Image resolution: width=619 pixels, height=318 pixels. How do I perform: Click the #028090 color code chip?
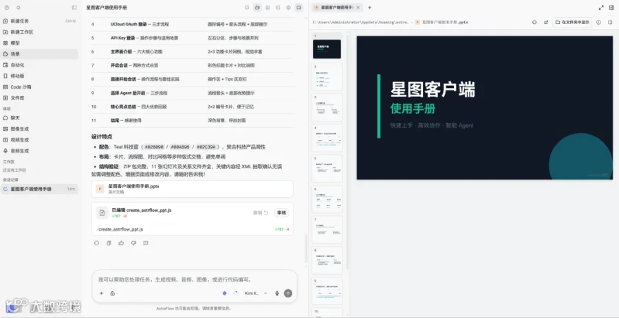(x=154, y=147)
